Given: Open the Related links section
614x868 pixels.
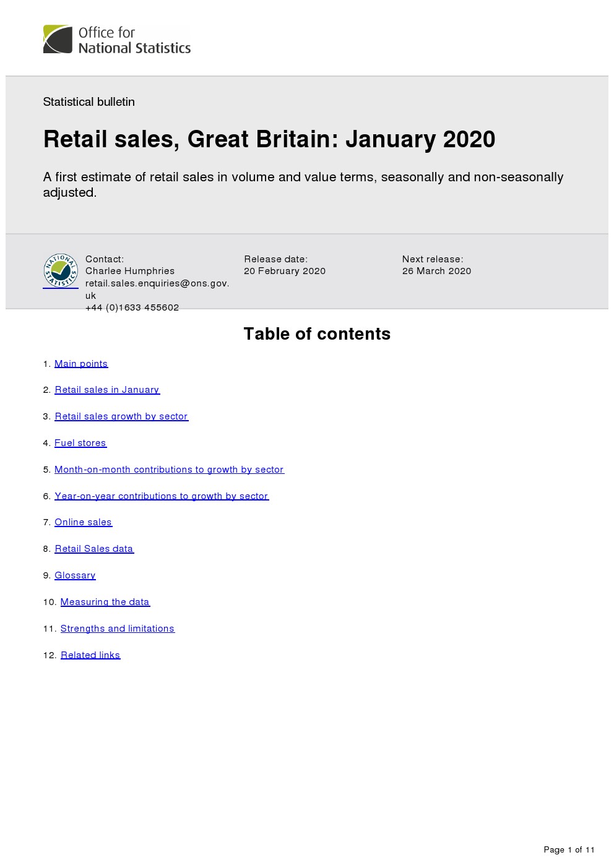Looking at the screenshot, I should (x=90, y=655).
